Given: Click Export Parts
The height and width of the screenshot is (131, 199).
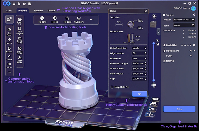Looking at the screenshot, I should (20, 60).
